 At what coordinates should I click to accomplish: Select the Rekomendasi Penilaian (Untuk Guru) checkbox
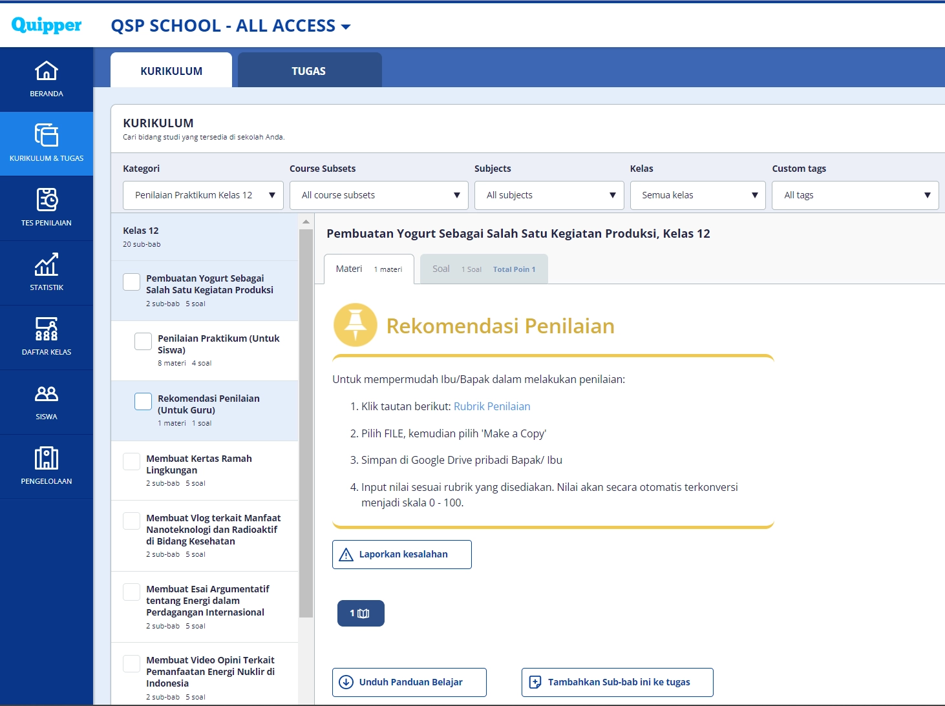pyautogui.click(x=143, y=402)
